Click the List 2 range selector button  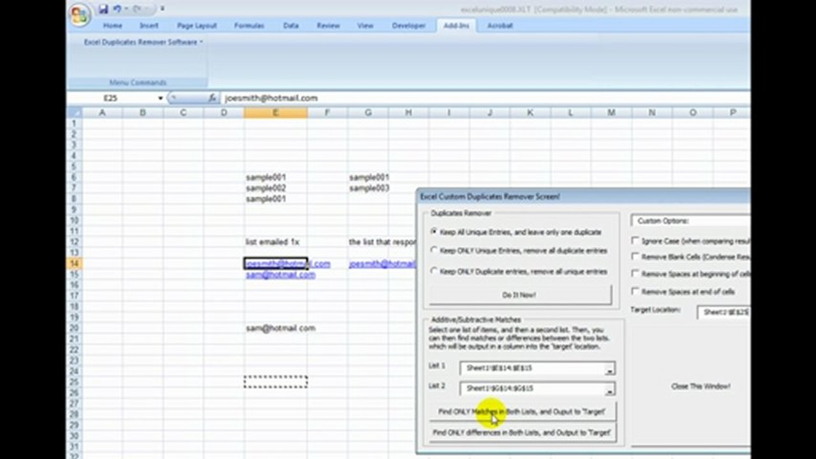coord(610,389)
